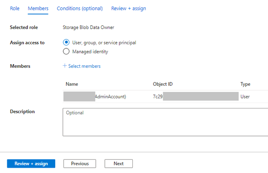Click the Storage Blob Data Owner role text
Image resolution: width=268 pixels, height=173 pixels.
pos(89,28)
